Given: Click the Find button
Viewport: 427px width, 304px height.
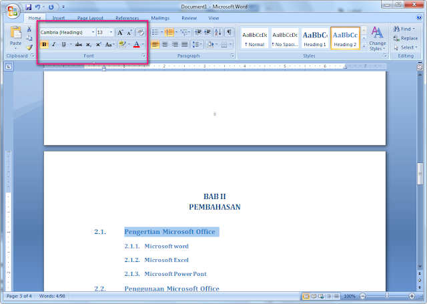Looking at the screenshot, I should (404, 29).
